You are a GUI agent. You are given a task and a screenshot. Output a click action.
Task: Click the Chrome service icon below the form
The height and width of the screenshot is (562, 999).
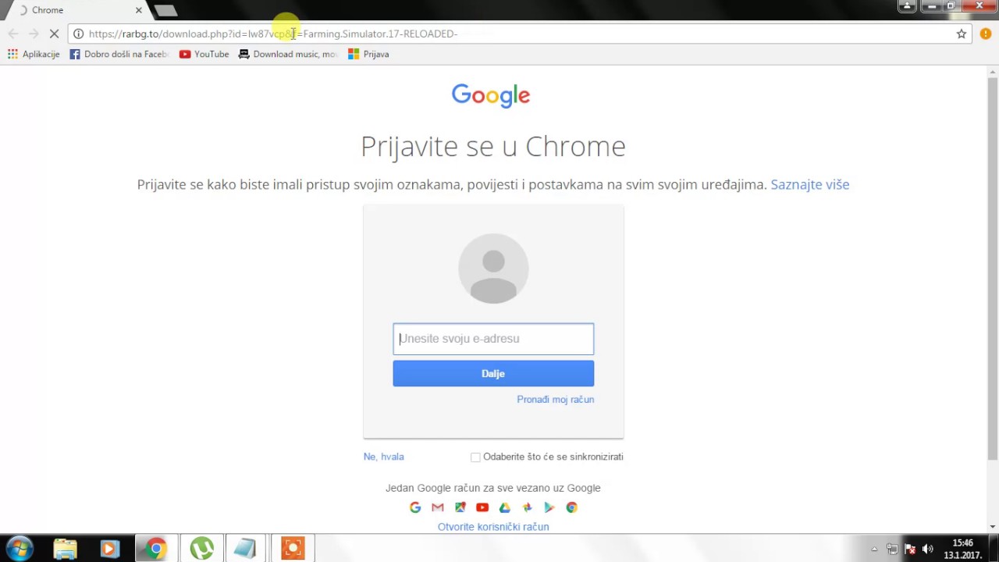point(571,507)
